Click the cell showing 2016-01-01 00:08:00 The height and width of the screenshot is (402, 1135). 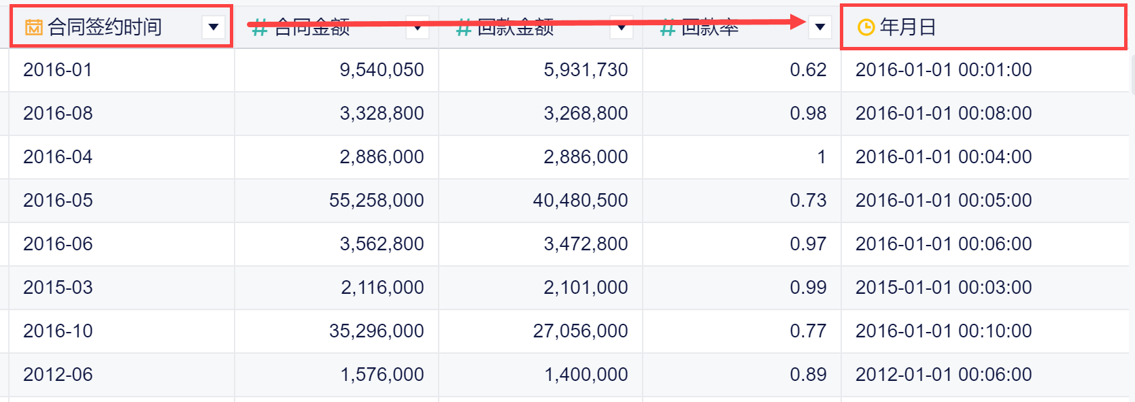pyautogui.click(x=943, y=114)
